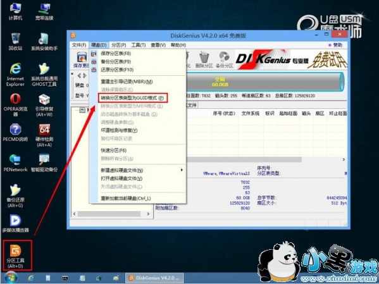Image resolution: width=379 pixels, height=284 pixels.
Task: Open the 工具(T) menu
Action: (139, 45)
